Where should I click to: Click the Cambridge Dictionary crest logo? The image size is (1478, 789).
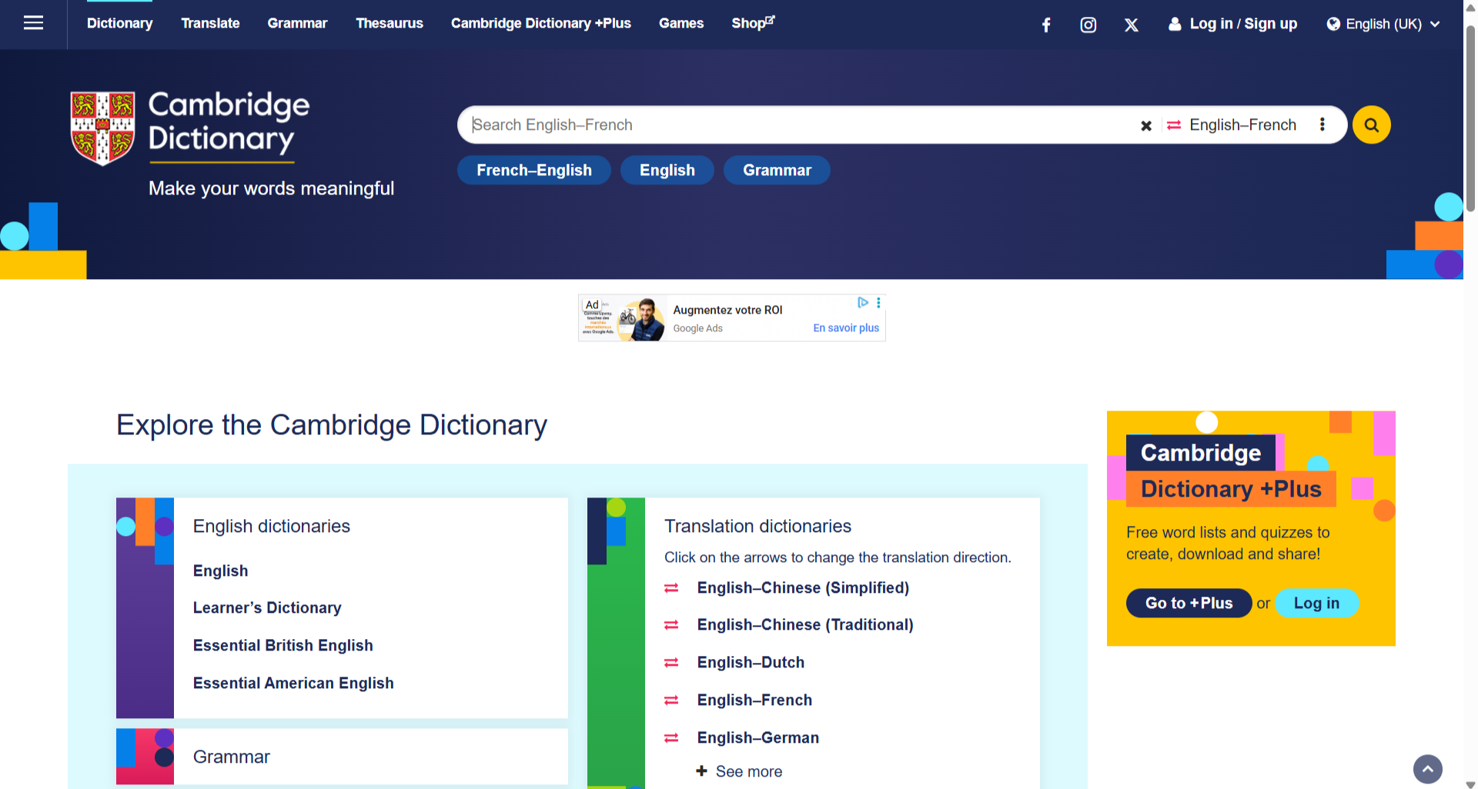(102, 128)
